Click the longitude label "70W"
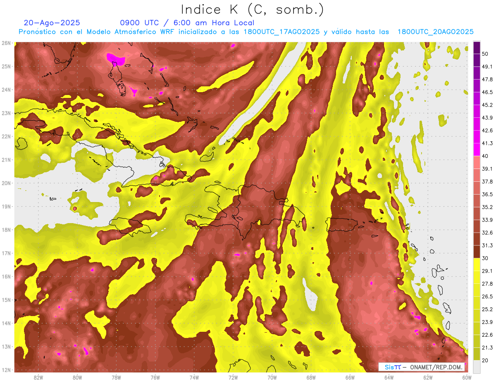This screenshot has width=496, height=383. pos(272,378)
